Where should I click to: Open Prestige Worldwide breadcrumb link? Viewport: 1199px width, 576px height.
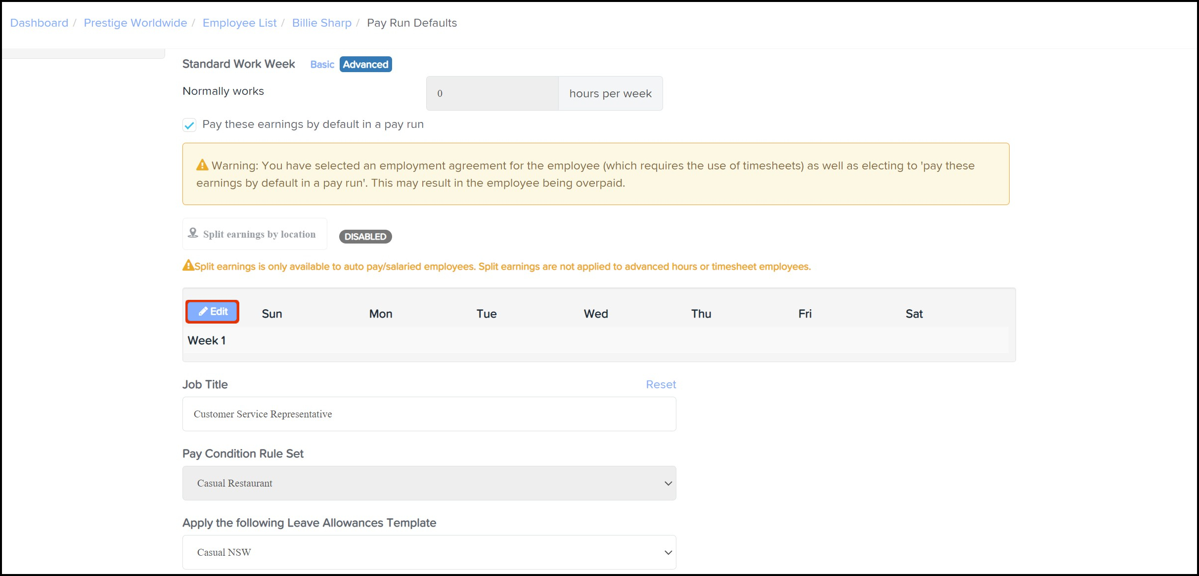click(x=135, y=23)
